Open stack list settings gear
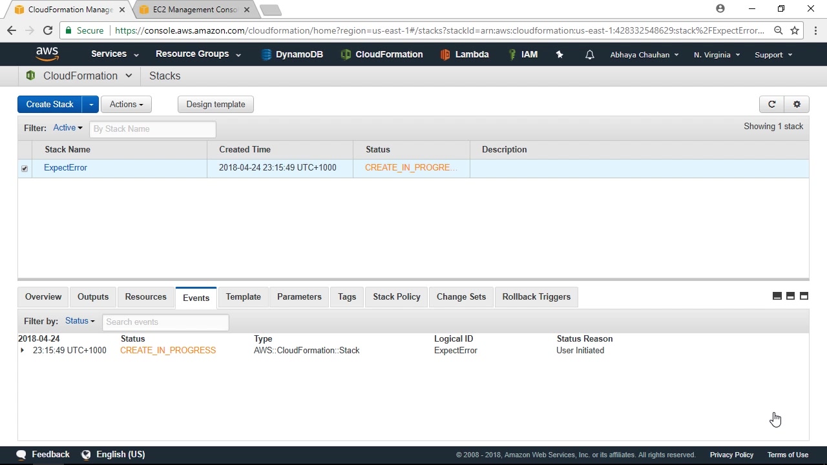Screen dimensions: 827x465 click(797, 104)
